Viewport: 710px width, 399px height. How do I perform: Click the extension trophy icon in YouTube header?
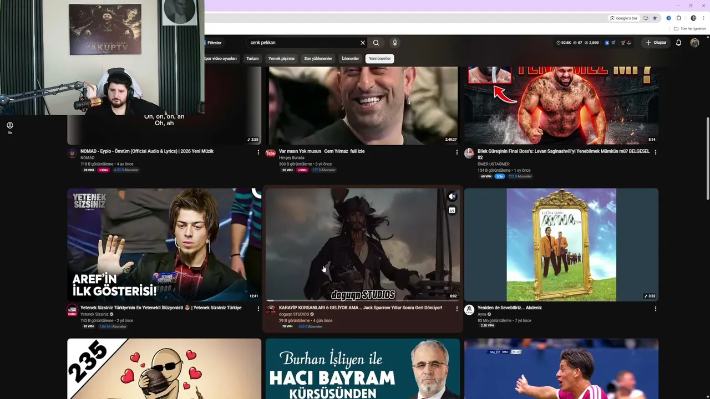[x=623, y=43]
